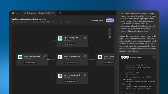The image size is (168, 94).
Task: Click the Moveworks brain icon node
Action: [x=100, y=57]
